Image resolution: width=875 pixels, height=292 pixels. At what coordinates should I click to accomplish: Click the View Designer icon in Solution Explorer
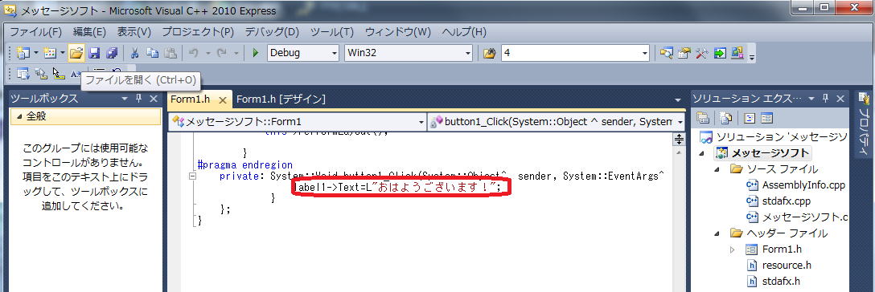coord(766,118)
